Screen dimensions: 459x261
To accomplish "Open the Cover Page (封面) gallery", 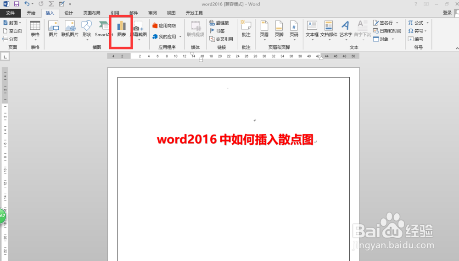I will pyautogui.click(x=12, y=23).
